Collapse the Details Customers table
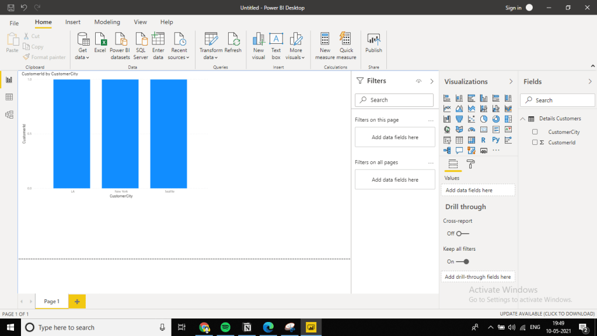 pos(523,119)
